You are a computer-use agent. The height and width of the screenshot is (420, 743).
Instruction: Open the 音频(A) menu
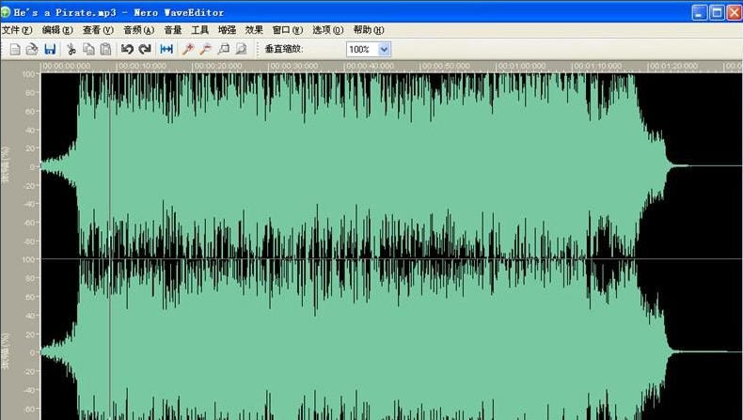pyautogui.click(x=139, y=30)
